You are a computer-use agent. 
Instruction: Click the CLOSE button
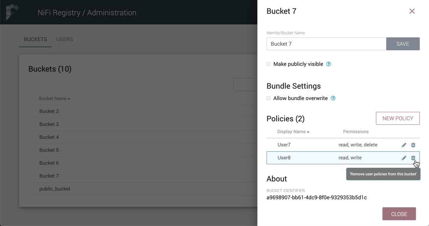click(399, 214)
